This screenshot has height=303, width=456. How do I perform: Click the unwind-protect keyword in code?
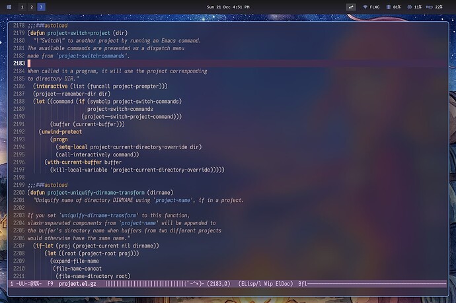click(x=61, y=131)
